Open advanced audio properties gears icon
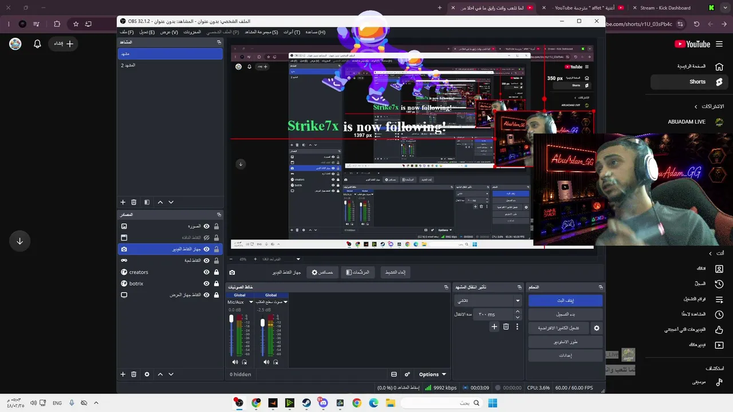 coord(407,374)
